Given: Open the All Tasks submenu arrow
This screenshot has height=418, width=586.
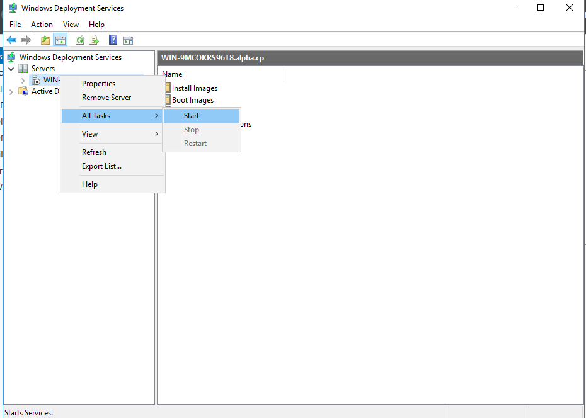Looking at the screenshot, I should pyautogui.click(x=157, y=116).
